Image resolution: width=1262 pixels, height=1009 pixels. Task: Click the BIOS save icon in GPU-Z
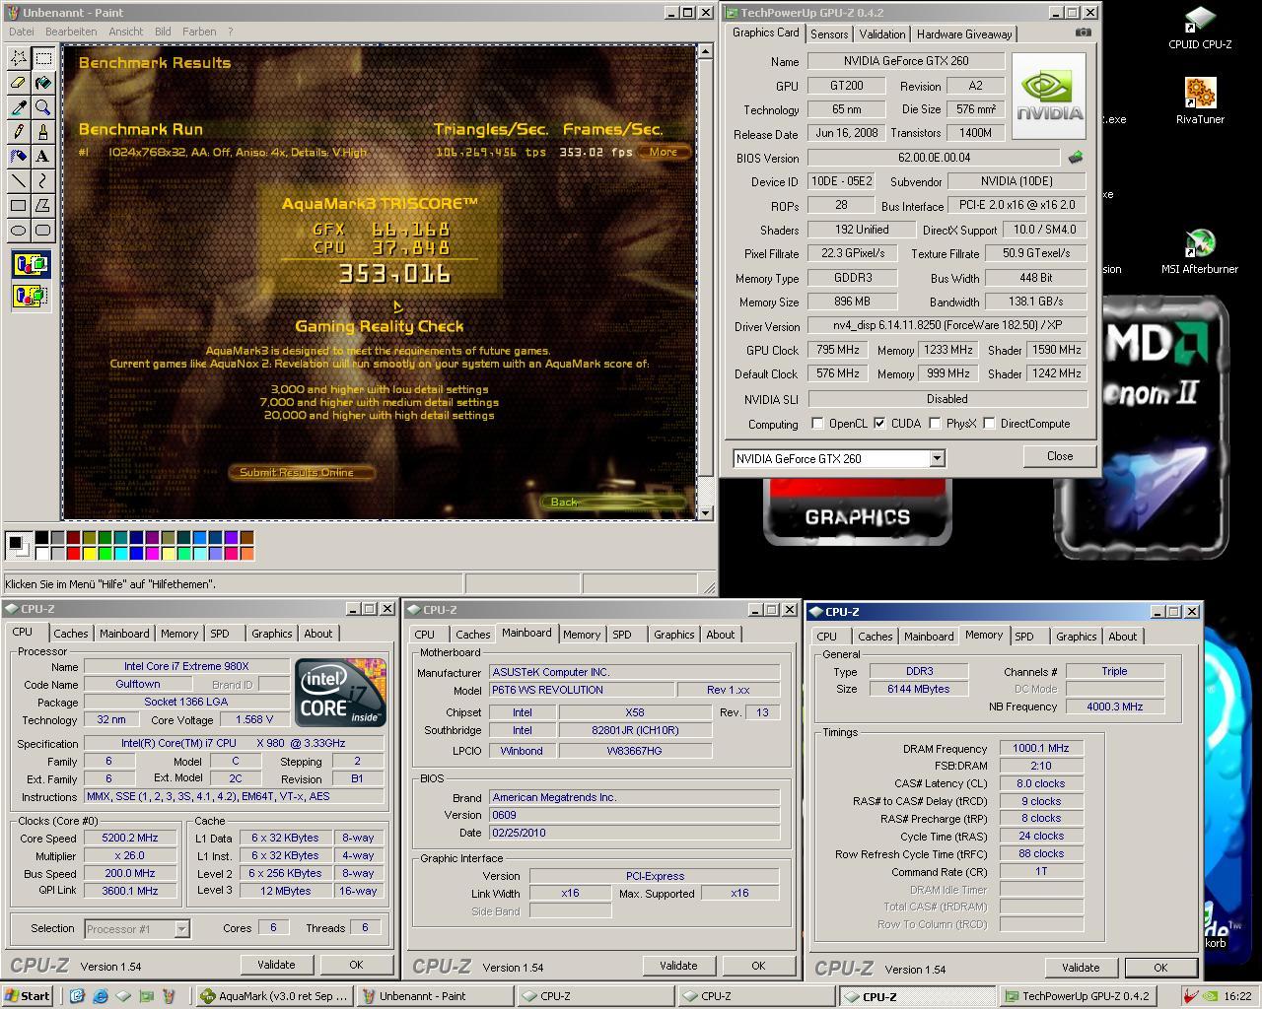click(x=1076, y=158)
